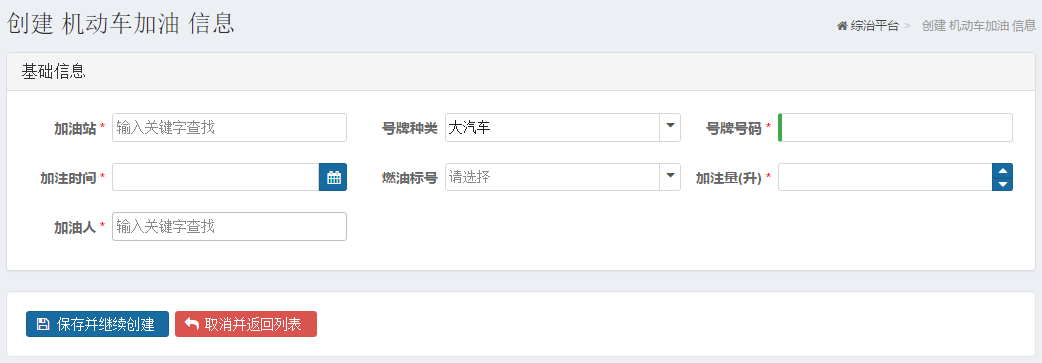
Task: Expand the 号牌种类 dropdown arrow
Action: click(669, 128)
